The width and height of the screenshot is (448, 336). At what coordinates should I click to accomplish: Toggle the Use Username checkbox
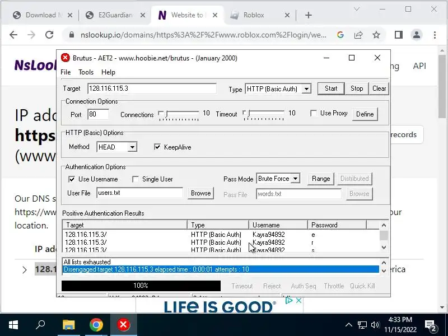coord(72,179)
